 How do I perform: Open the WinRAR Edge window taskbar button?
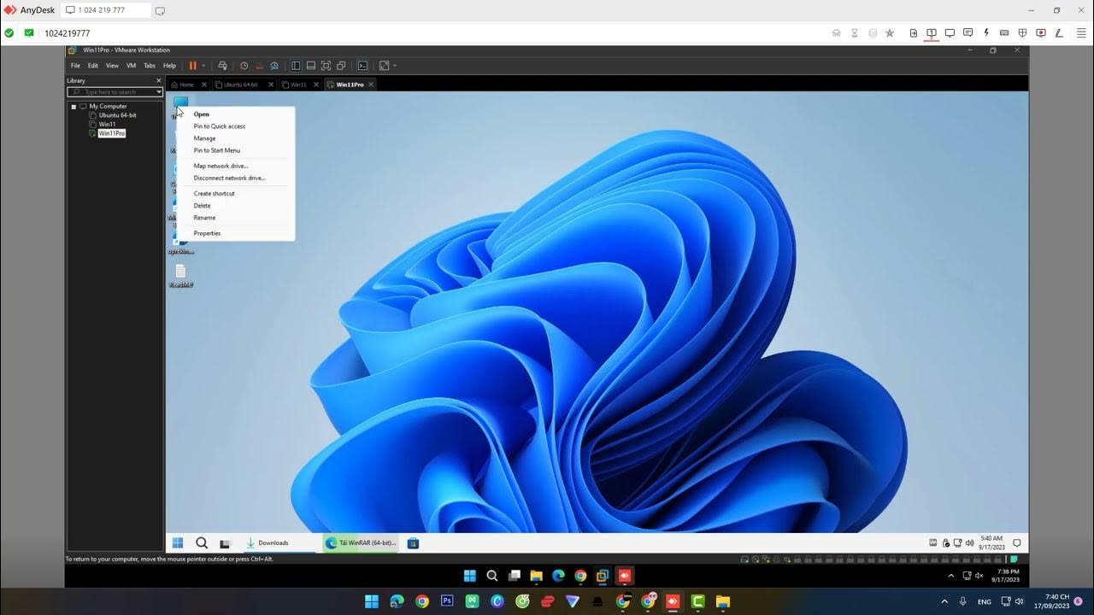[x=362, y=543]
